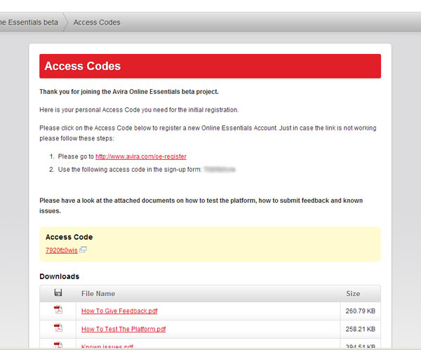
Task: Open the Access Codes breadcrumb
Action: [97, 22]
